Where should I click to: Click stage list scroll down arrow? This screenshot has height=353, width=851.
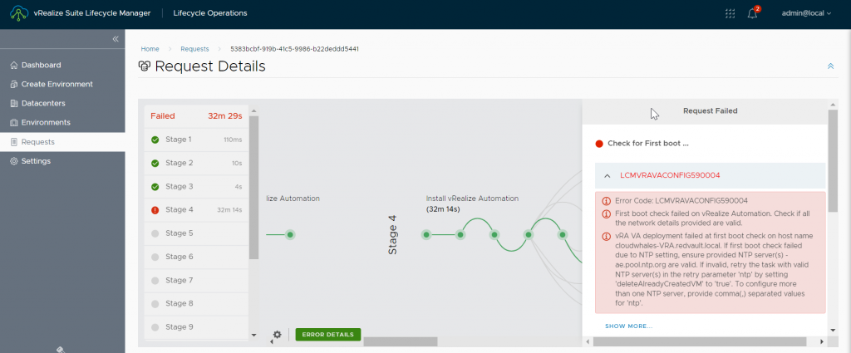click(253, 335)
